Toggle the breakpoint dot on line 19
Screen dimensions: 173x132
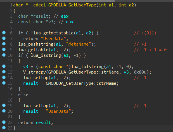[x=4, y=105]
